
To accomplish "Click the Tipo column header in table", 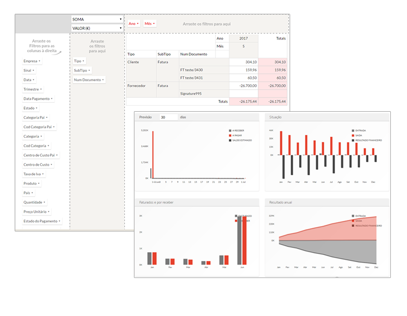I will (131, 54).
